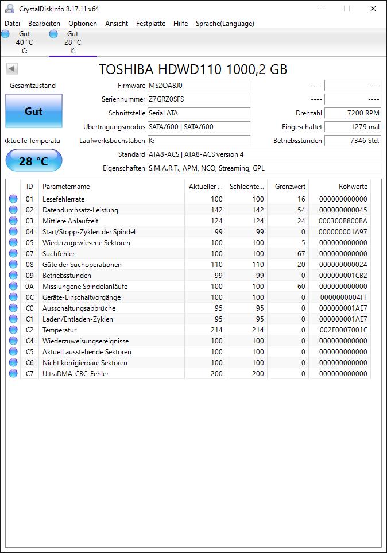Select drive K: tab showing 28 °C
Screen dimensions: 387x553
pos(73,42)
